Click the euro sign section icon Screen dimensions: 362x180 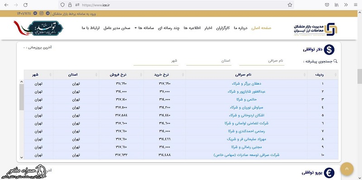click(329, 173)
